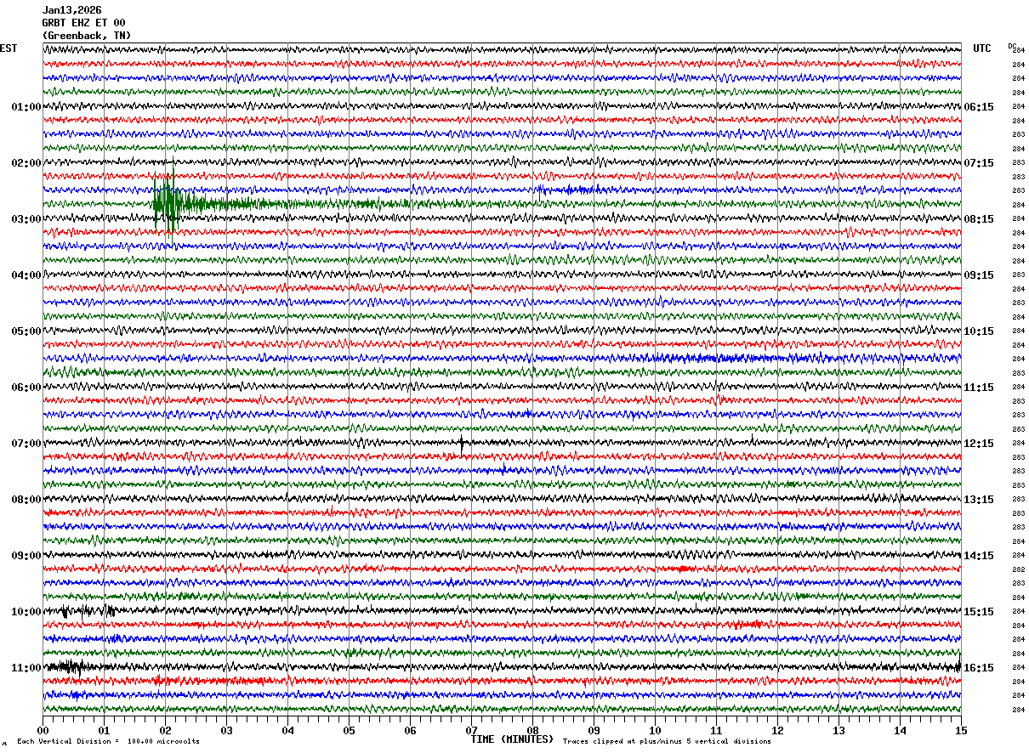The height and width of the screenshot is (753, 1029).
Task: Click the 09 tick on the minutes axis
Action: click(x=594, y=730)
